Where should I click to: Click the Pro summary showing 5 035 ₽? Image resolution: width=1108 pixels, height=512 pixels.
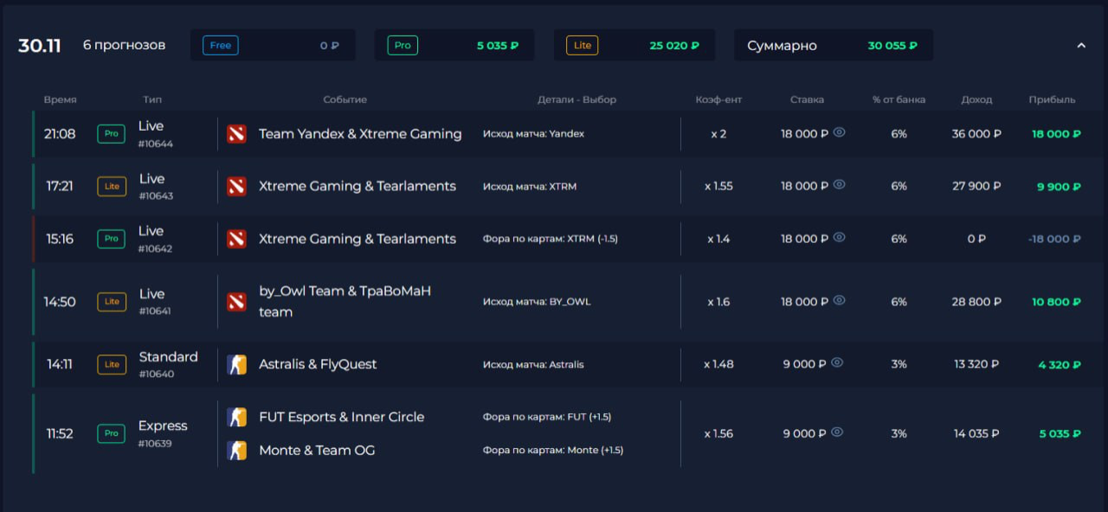pyautogui.click(x=454, y=45)
